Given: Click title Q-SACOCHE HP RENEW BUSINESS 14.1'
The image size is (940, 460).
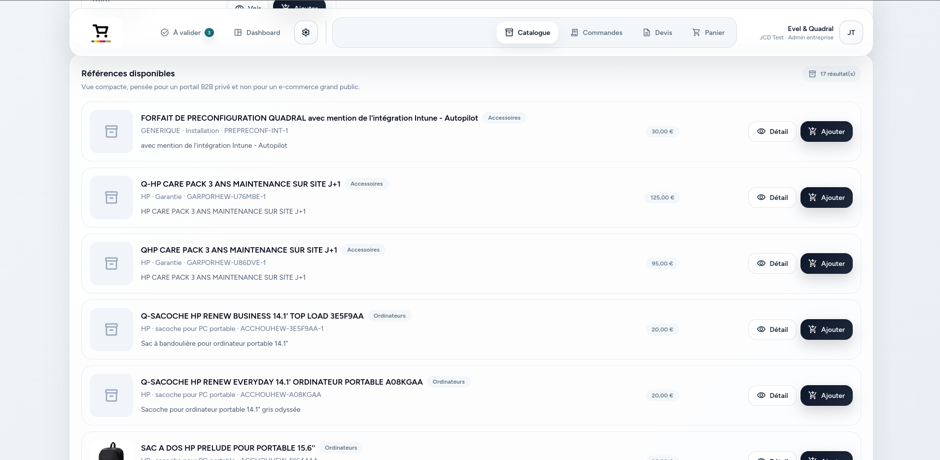Looking at the screenshot, I should [252, 316].
